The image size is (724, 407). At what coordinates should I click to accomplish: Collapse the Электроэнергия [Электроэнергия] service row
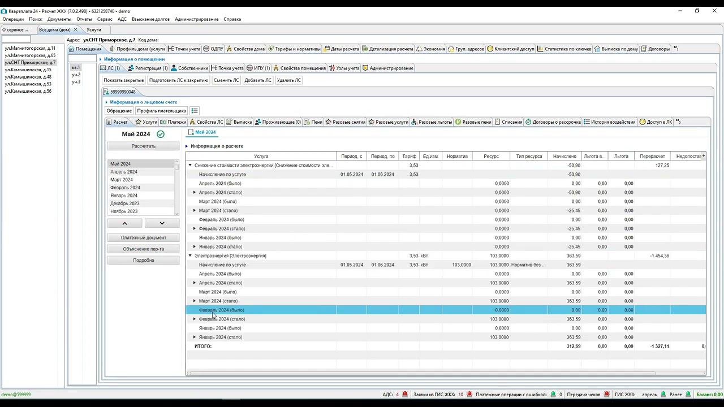pos(190,256)
